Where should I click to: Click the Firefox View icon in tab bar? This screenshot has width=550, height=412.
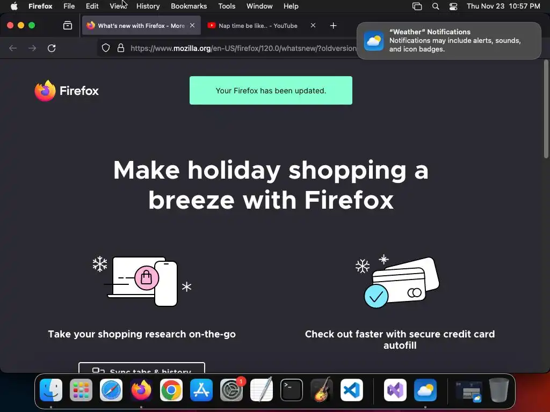[x=67, y=26]
